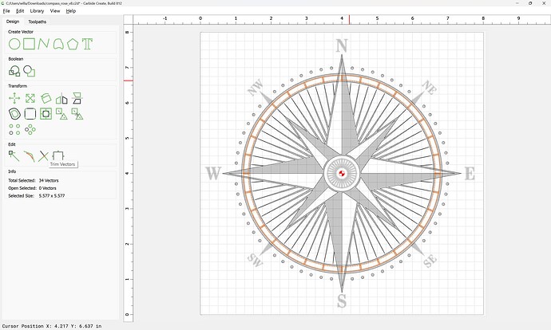Select the Circle vector creation tool
The image size is (551, 330).
click(14, 44)
